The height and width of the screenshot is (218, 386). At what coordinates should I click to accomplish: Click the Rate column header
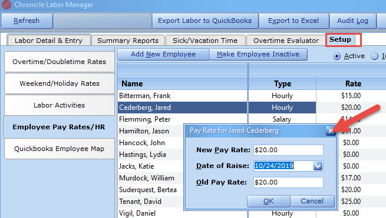[x=353, y=83]
